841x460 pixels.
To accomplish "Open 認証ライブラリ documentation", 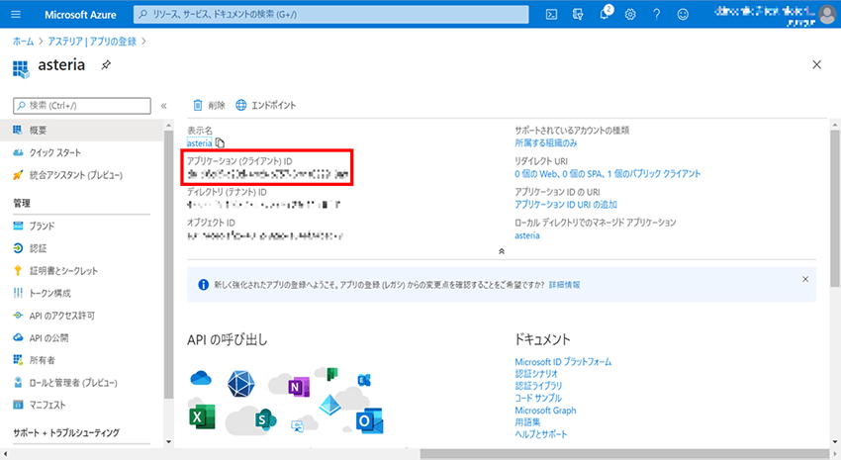I will pos(538,386).
